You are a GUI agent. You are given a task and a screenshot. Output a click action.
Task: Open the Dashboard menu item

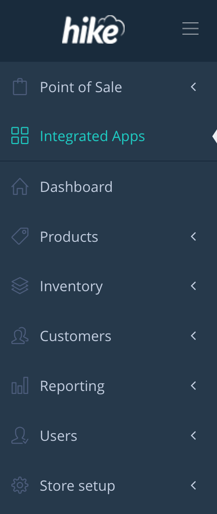pyautogui.click(x=108, y=187)
